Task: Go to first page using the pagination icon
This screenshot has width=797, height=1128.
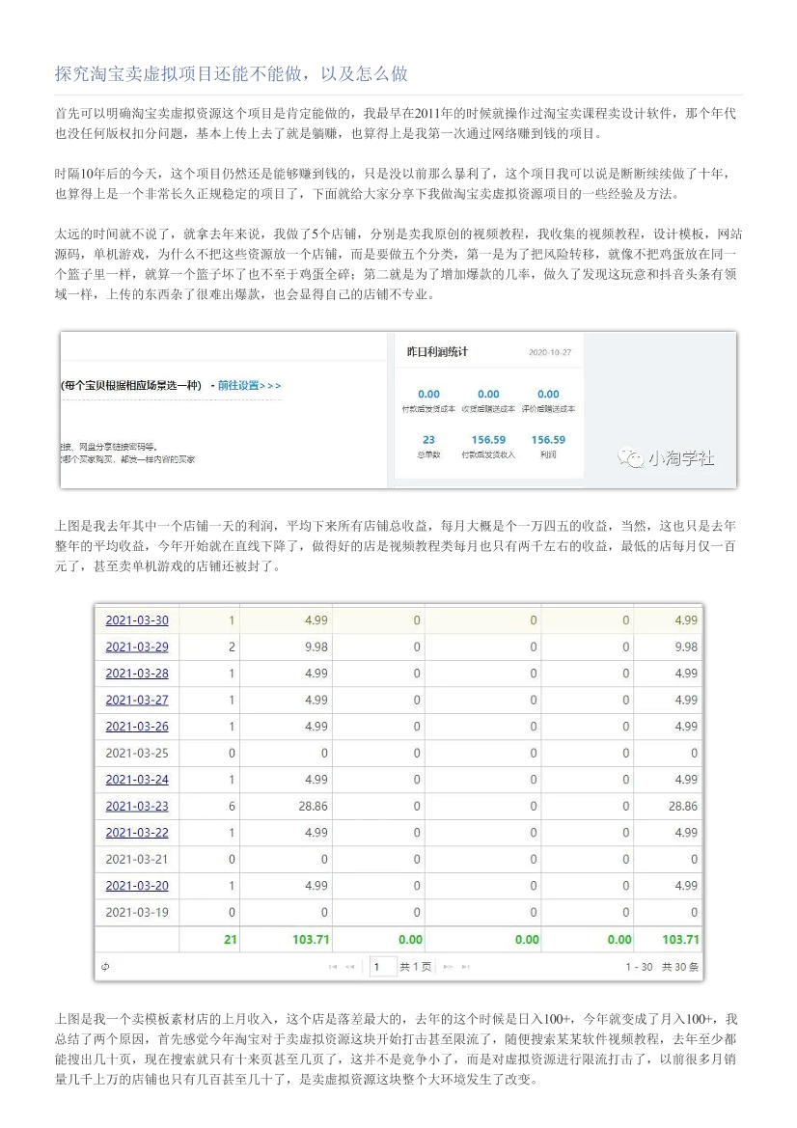Action: click(332, 967)
